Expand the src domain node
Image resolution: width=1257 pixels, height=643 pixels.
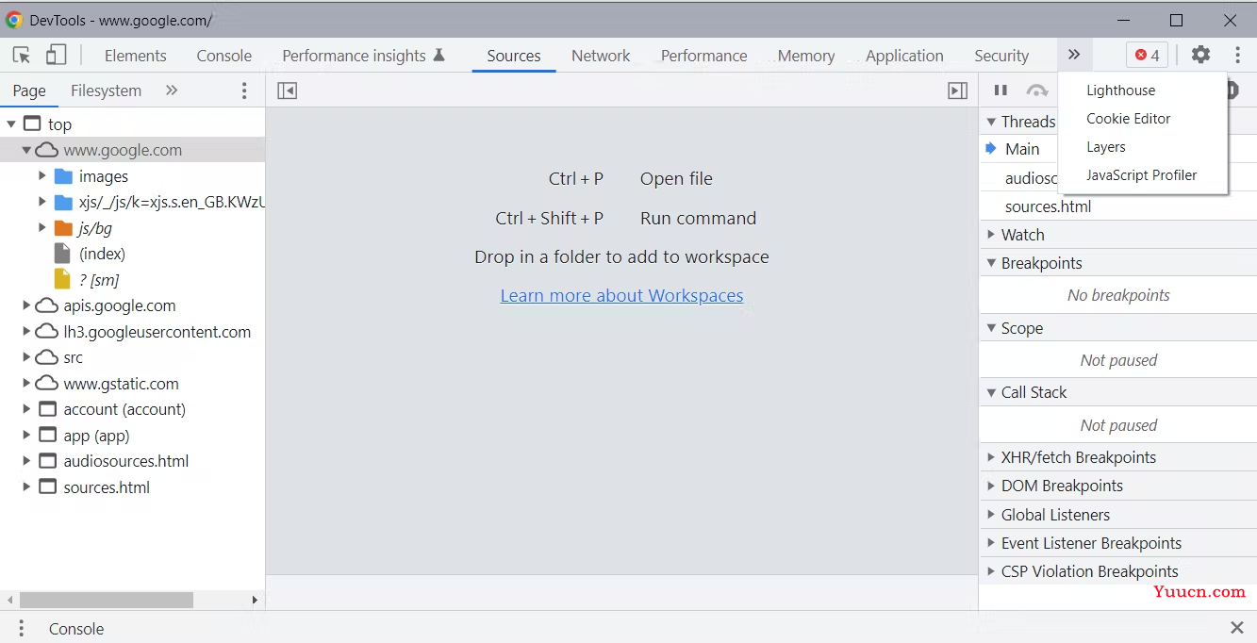tap(26, 357)
